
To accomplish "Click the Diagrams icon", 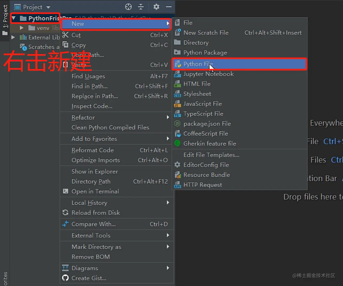I will coord(65,268).
